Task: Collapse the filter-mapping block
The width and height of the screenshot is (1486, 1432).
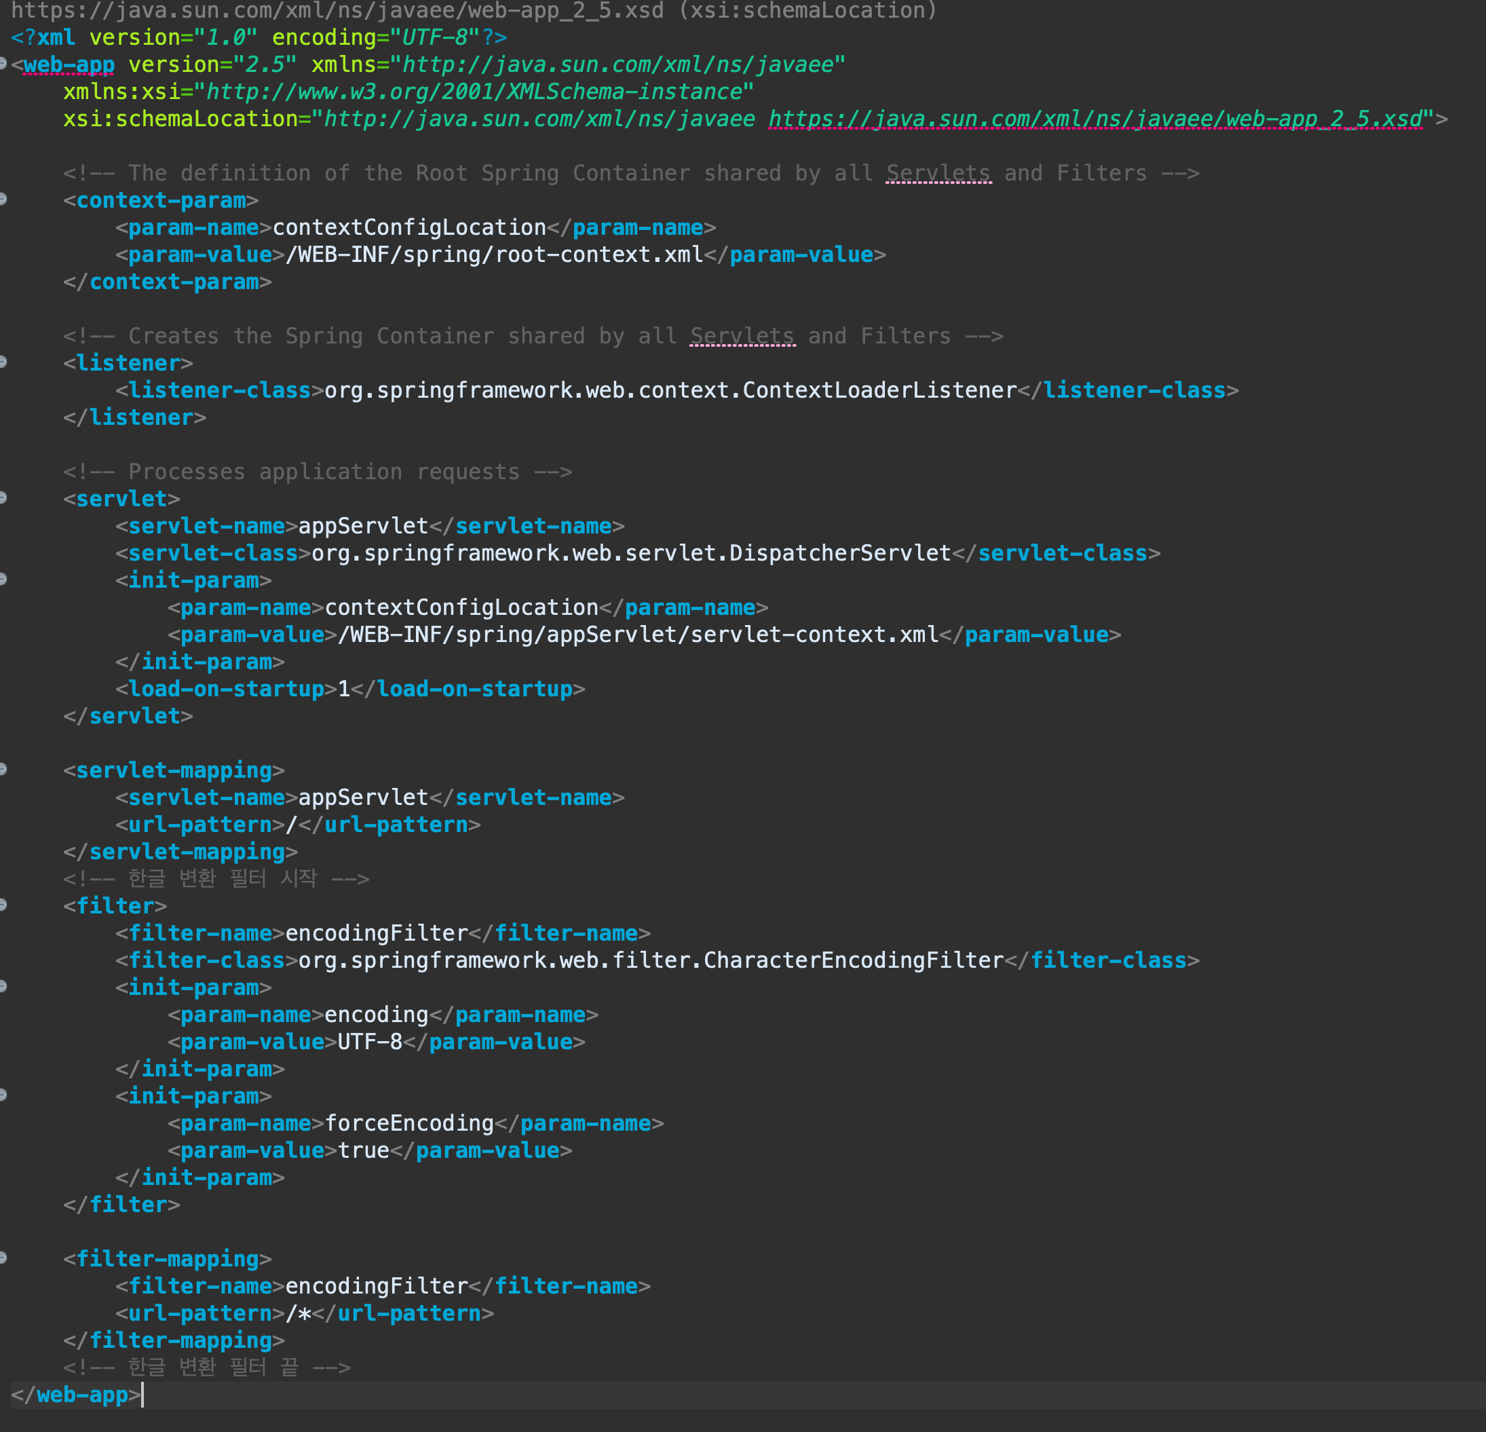Action: click(x=3, y=1258)
